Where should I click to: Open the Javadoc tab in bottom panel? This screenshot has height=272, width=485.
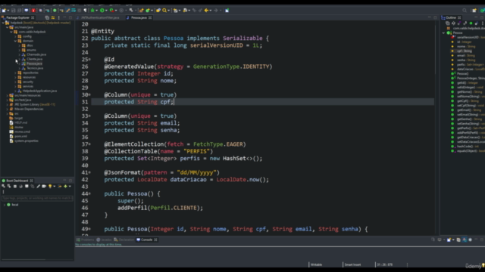[x=104, y=240]
